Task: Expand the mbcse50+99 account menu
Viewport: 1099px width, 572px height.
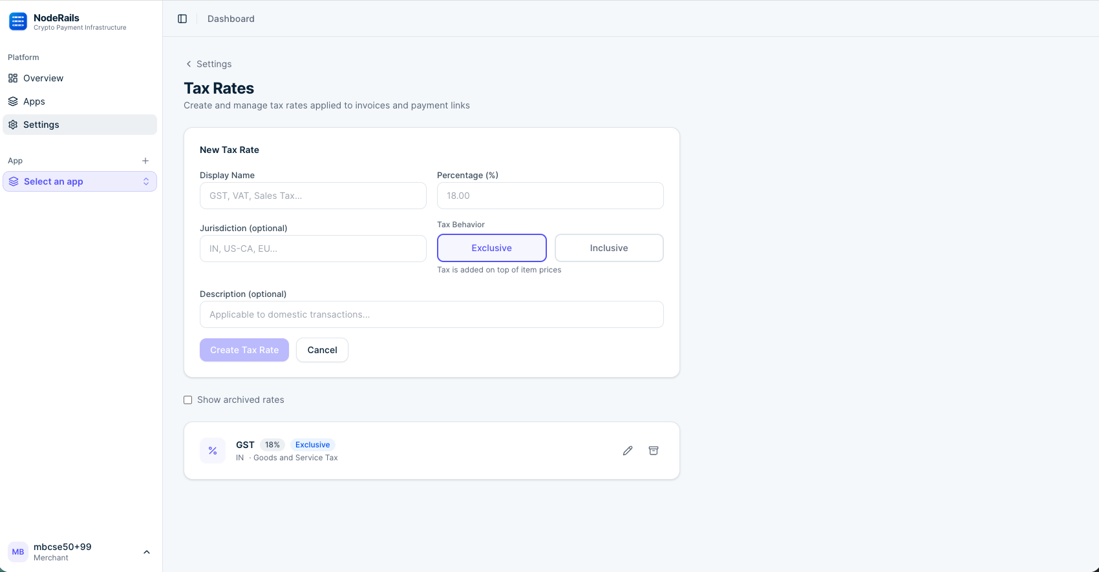Action: pos(146,552)
